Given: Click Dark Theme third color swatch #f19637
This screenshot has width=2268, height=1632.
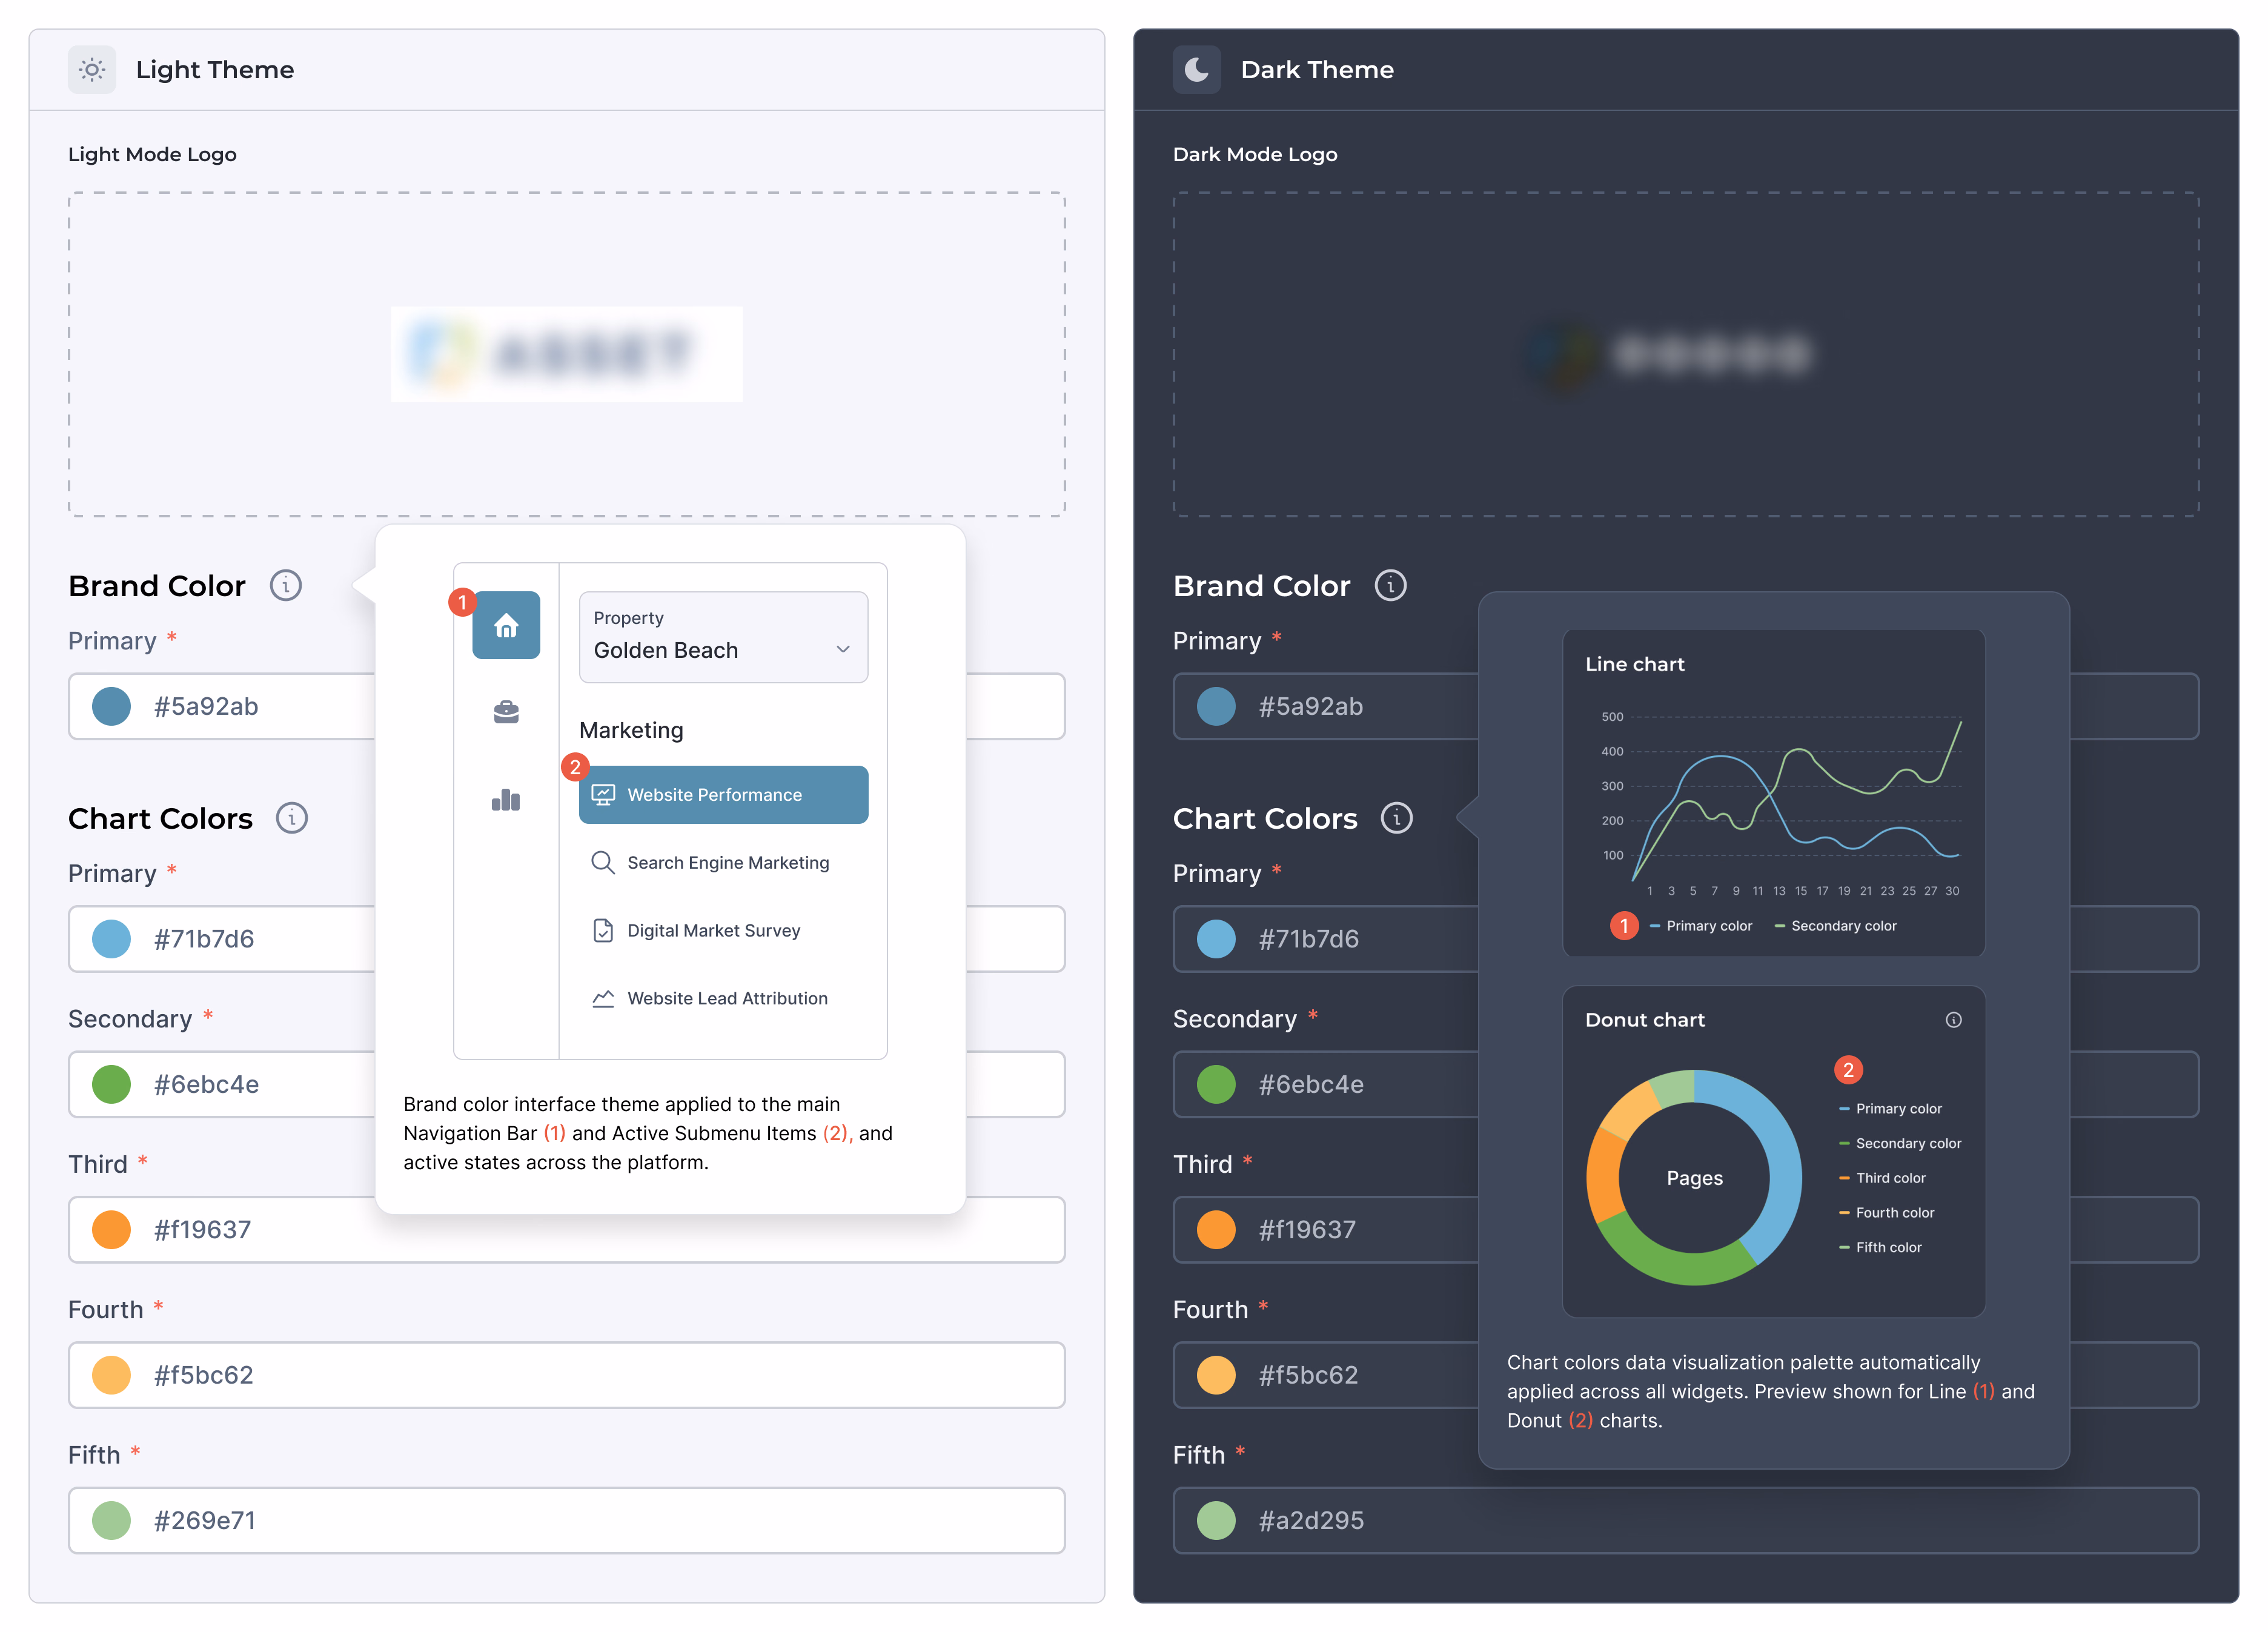Looking at the screenshot, I should point(1216,1229).
